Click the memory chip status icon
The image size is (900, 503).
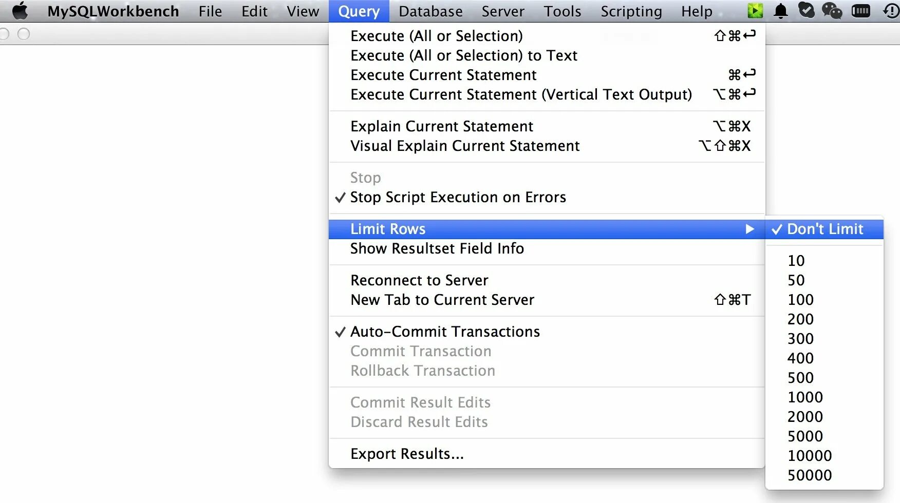pyautogui.click(x=860, y=11)
